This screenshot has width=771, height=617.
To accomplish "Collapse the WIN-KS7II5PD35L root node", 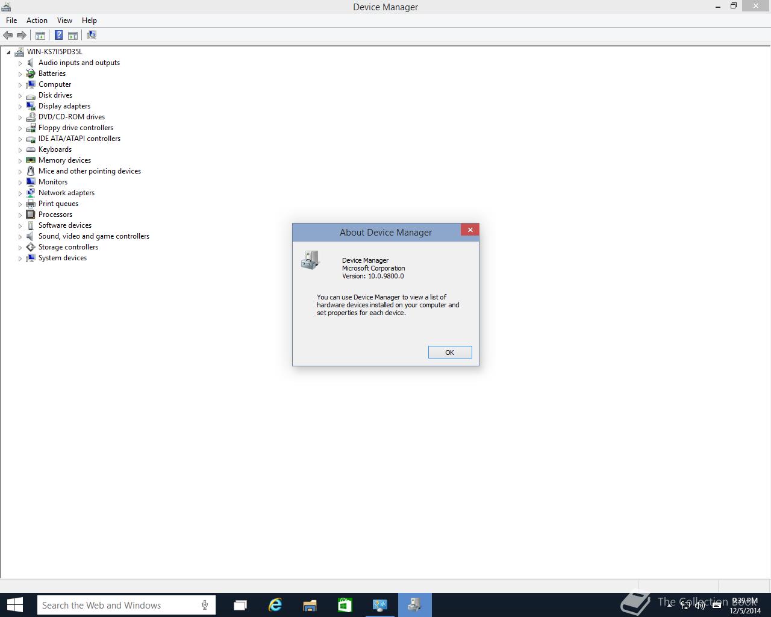I will pos(9,52).
